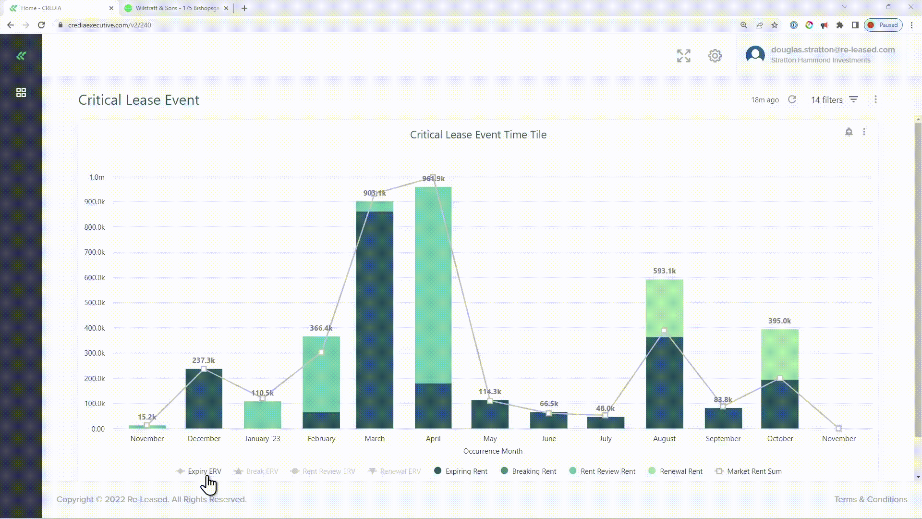
Task: Click the Terms & Conditions link
Action: point(871,499)
